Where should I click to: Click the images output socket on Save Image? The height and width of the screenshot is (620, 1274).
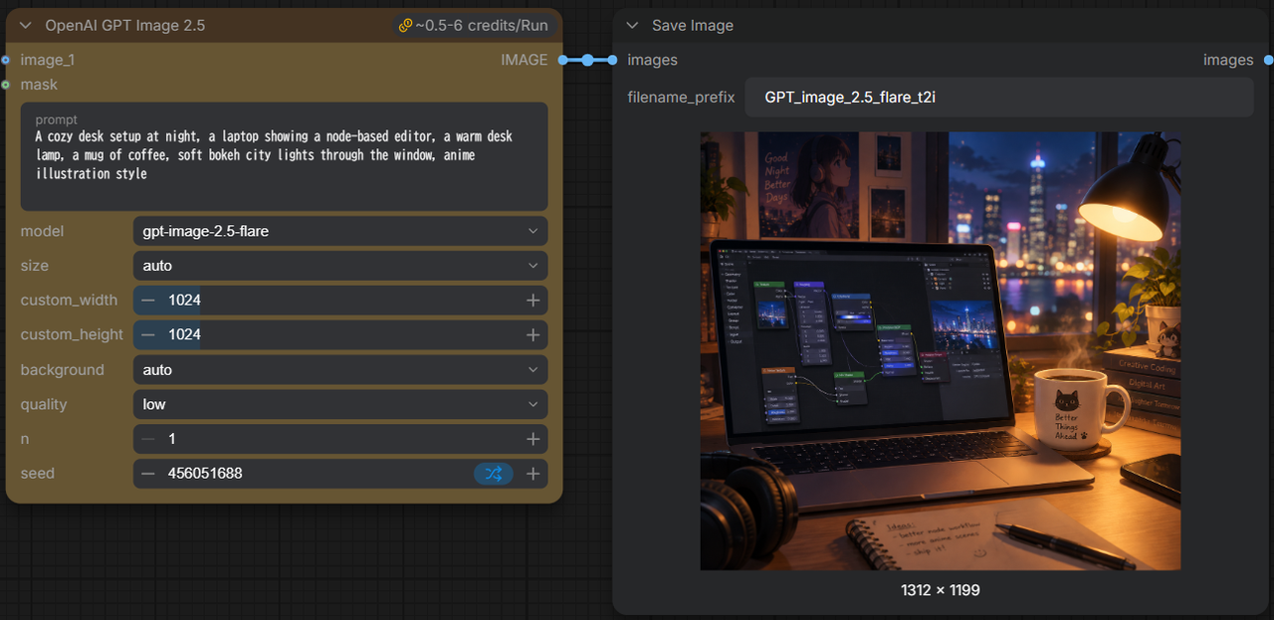1268,60
